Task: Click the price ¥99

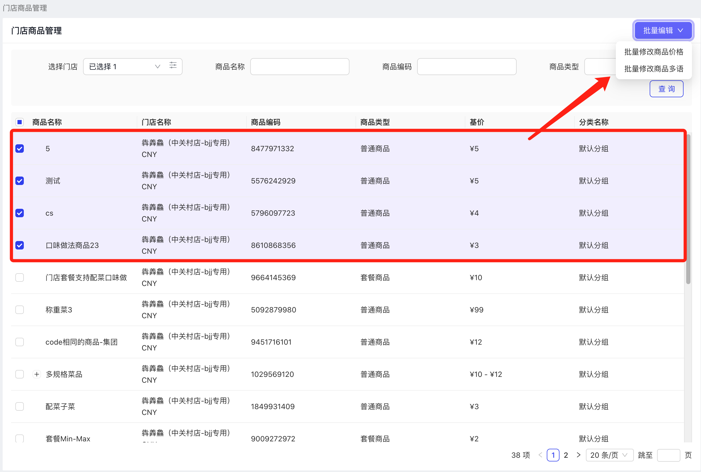Action: pyautogui.click(x=477, y=309)
